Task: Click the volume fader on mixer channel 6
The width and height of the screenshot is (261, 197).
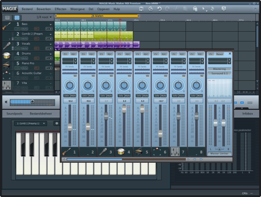Action: pos(160,133)
